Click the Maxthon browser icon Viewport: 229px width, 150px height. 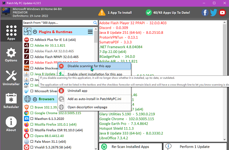pos(26,119)
